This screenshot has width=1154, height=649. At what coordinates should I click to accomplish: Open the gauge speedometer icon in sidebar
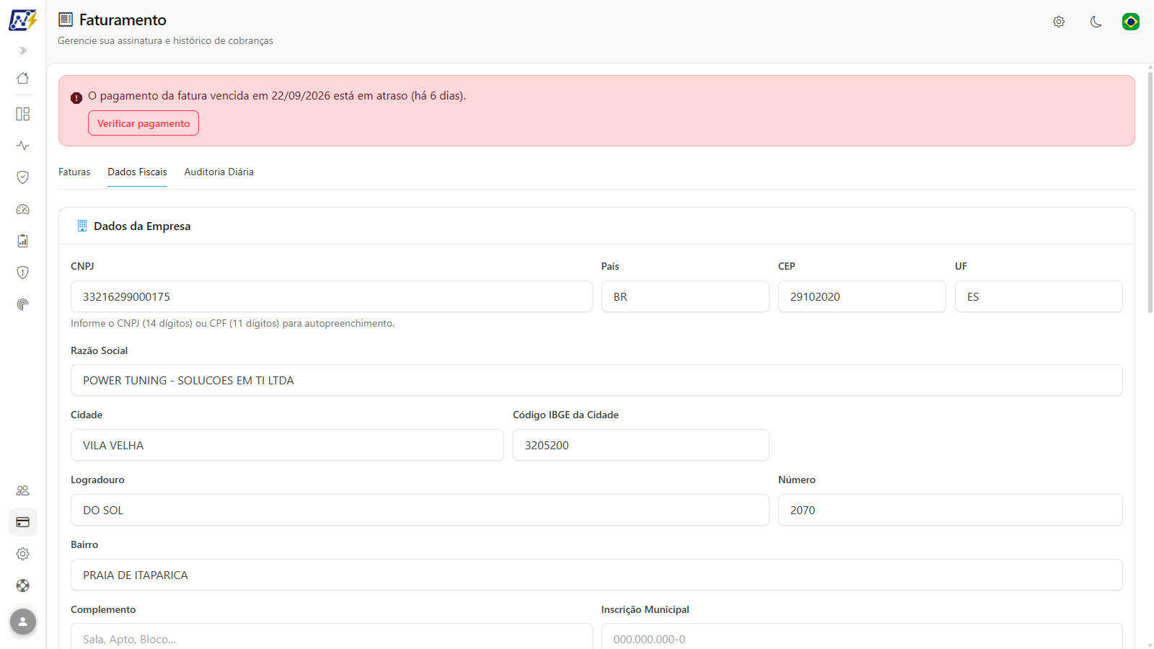pyautogui.click(x=23, y=209)
